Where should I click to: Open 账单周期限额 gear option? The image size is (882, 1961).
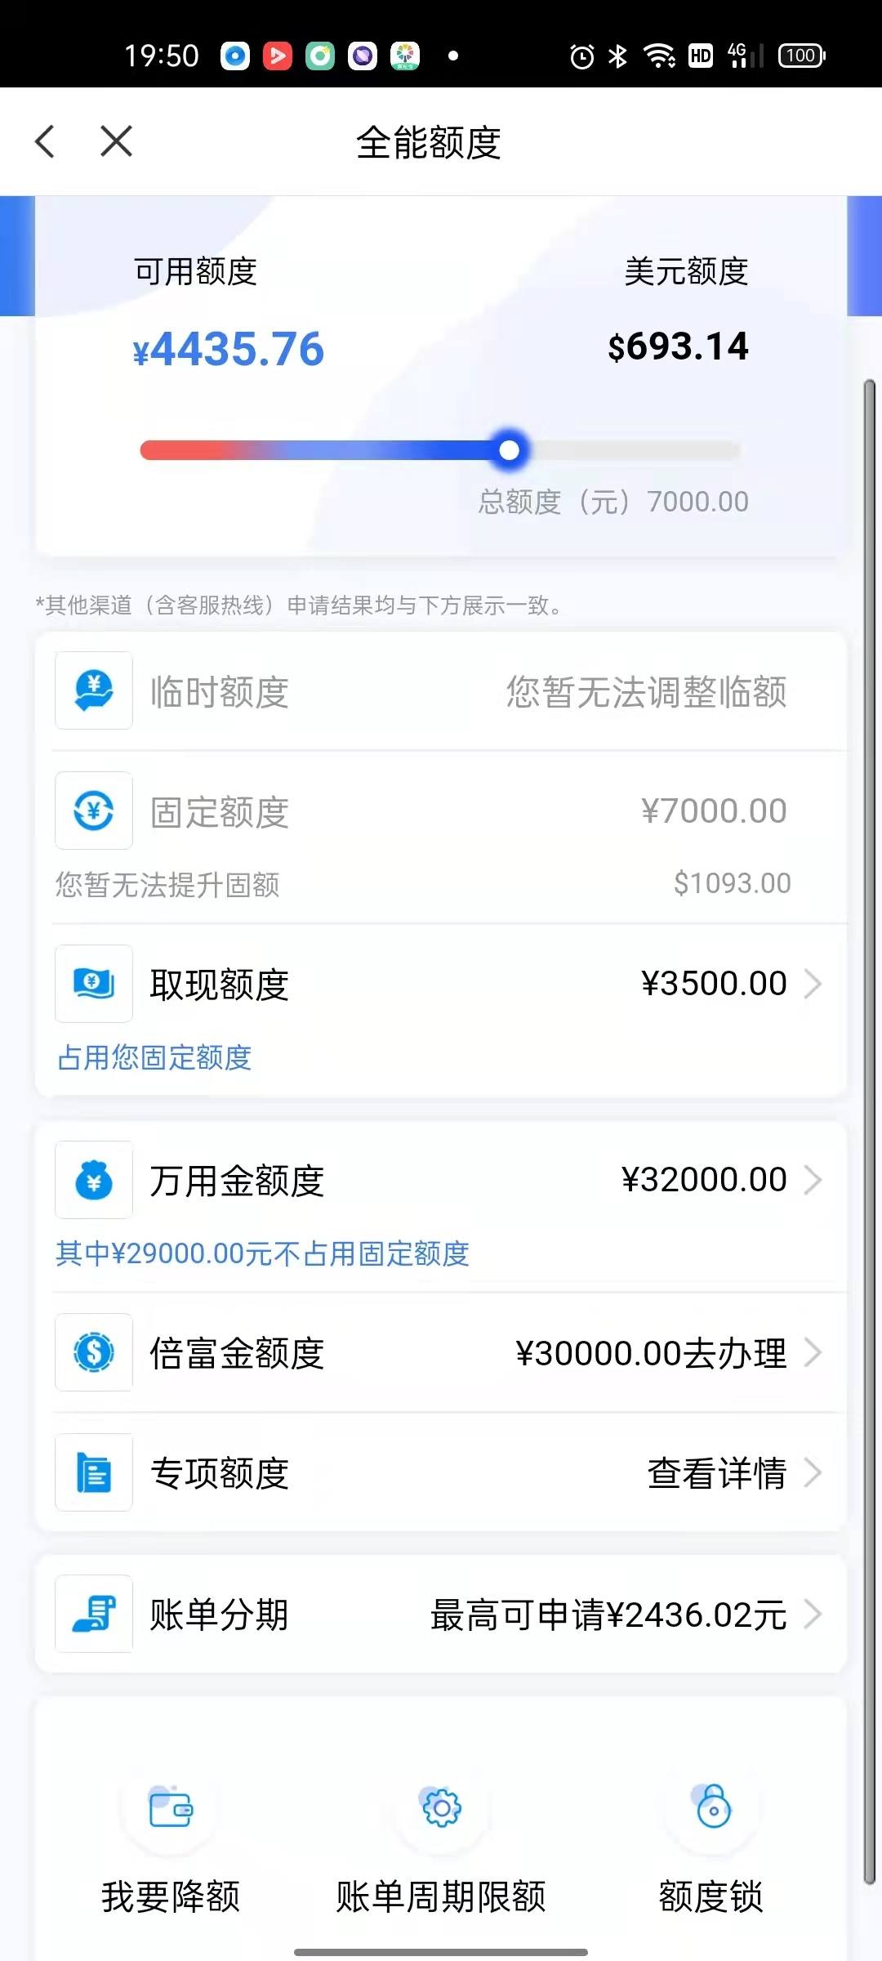point(441,1848)
